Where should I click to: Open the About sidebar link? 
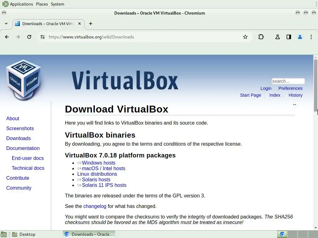point(12,118)
